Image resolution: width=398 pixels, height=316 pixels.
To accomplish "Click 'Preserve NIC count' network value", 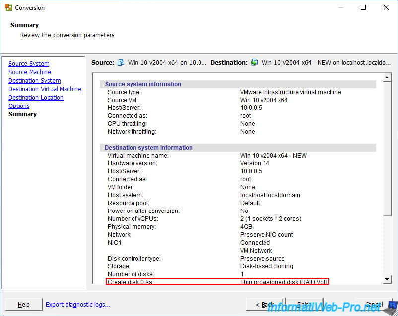I will [266, 235].
